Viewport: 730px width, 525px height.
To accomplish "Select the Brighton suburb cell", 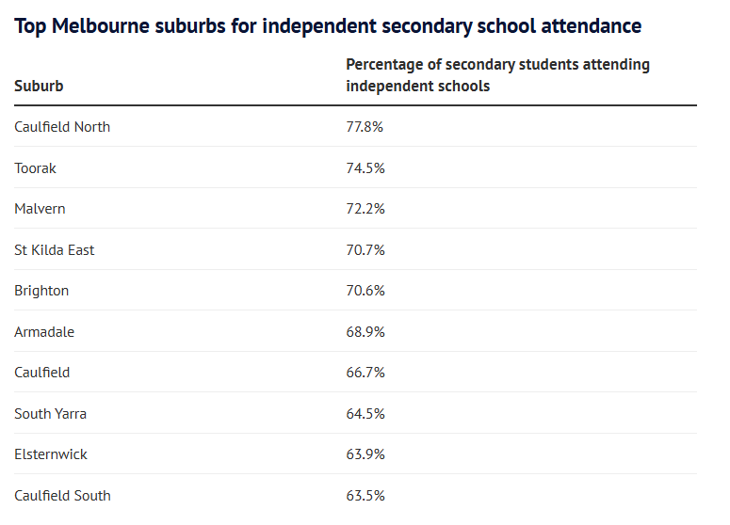I will [x=41, y=291].
